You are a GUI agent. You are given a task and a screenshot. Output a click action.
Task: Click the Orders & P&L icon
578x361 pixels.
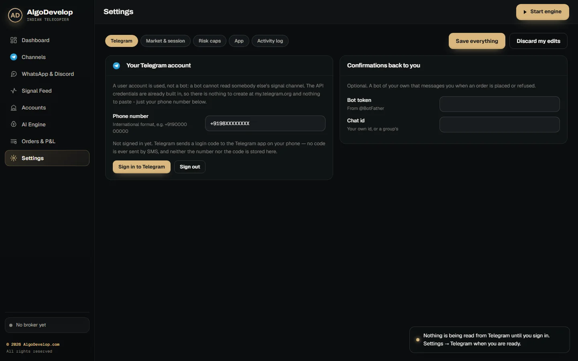(14, 141)
